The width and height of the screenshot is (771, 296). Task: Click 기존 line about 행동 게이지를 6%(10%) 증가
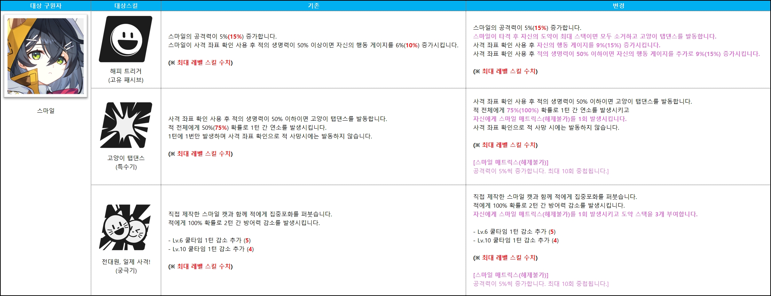tap(313, 45)
